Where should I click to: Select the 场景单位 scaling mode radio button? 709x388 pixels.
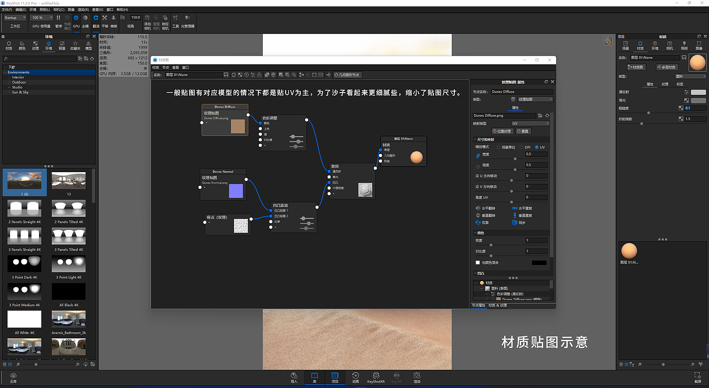498,147
